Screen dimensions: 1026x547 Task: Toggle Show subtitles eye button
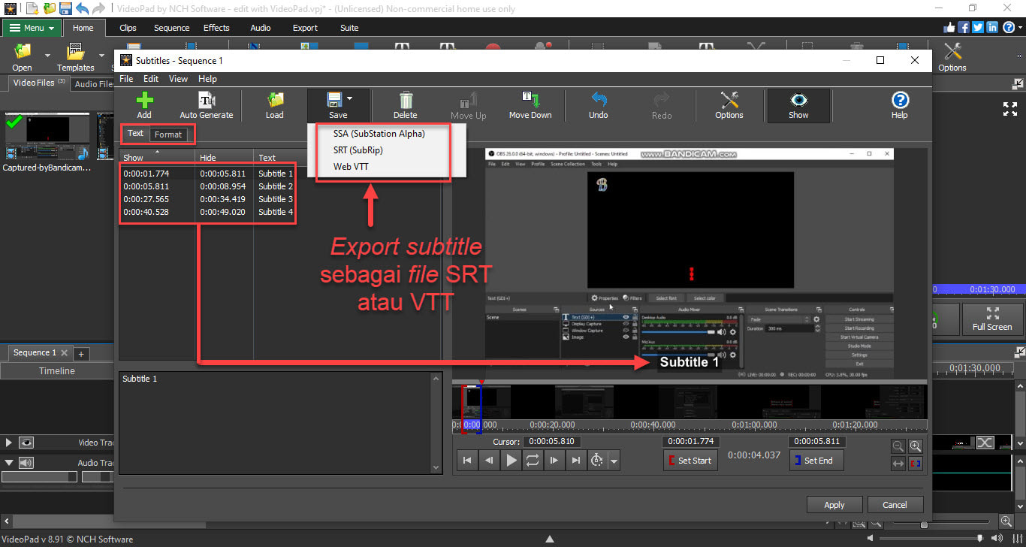click(x=798, y=105)
